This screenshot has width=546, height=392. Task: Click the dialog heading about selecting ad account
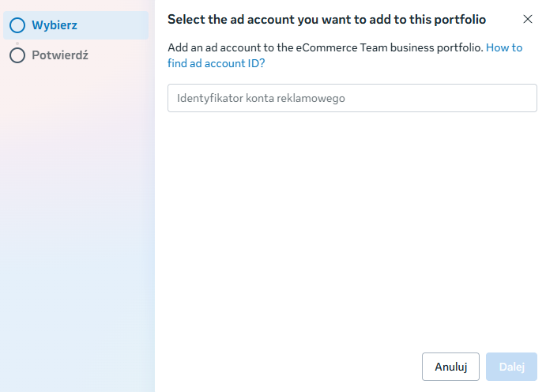[326, 19]
